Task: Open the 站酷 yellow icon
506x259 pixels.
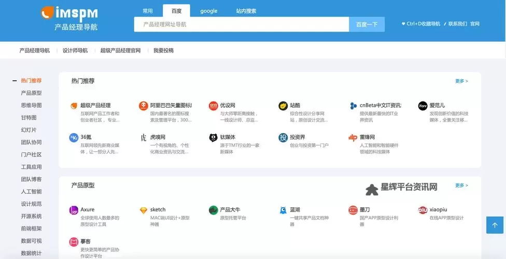Action: [x=283, y=106]
